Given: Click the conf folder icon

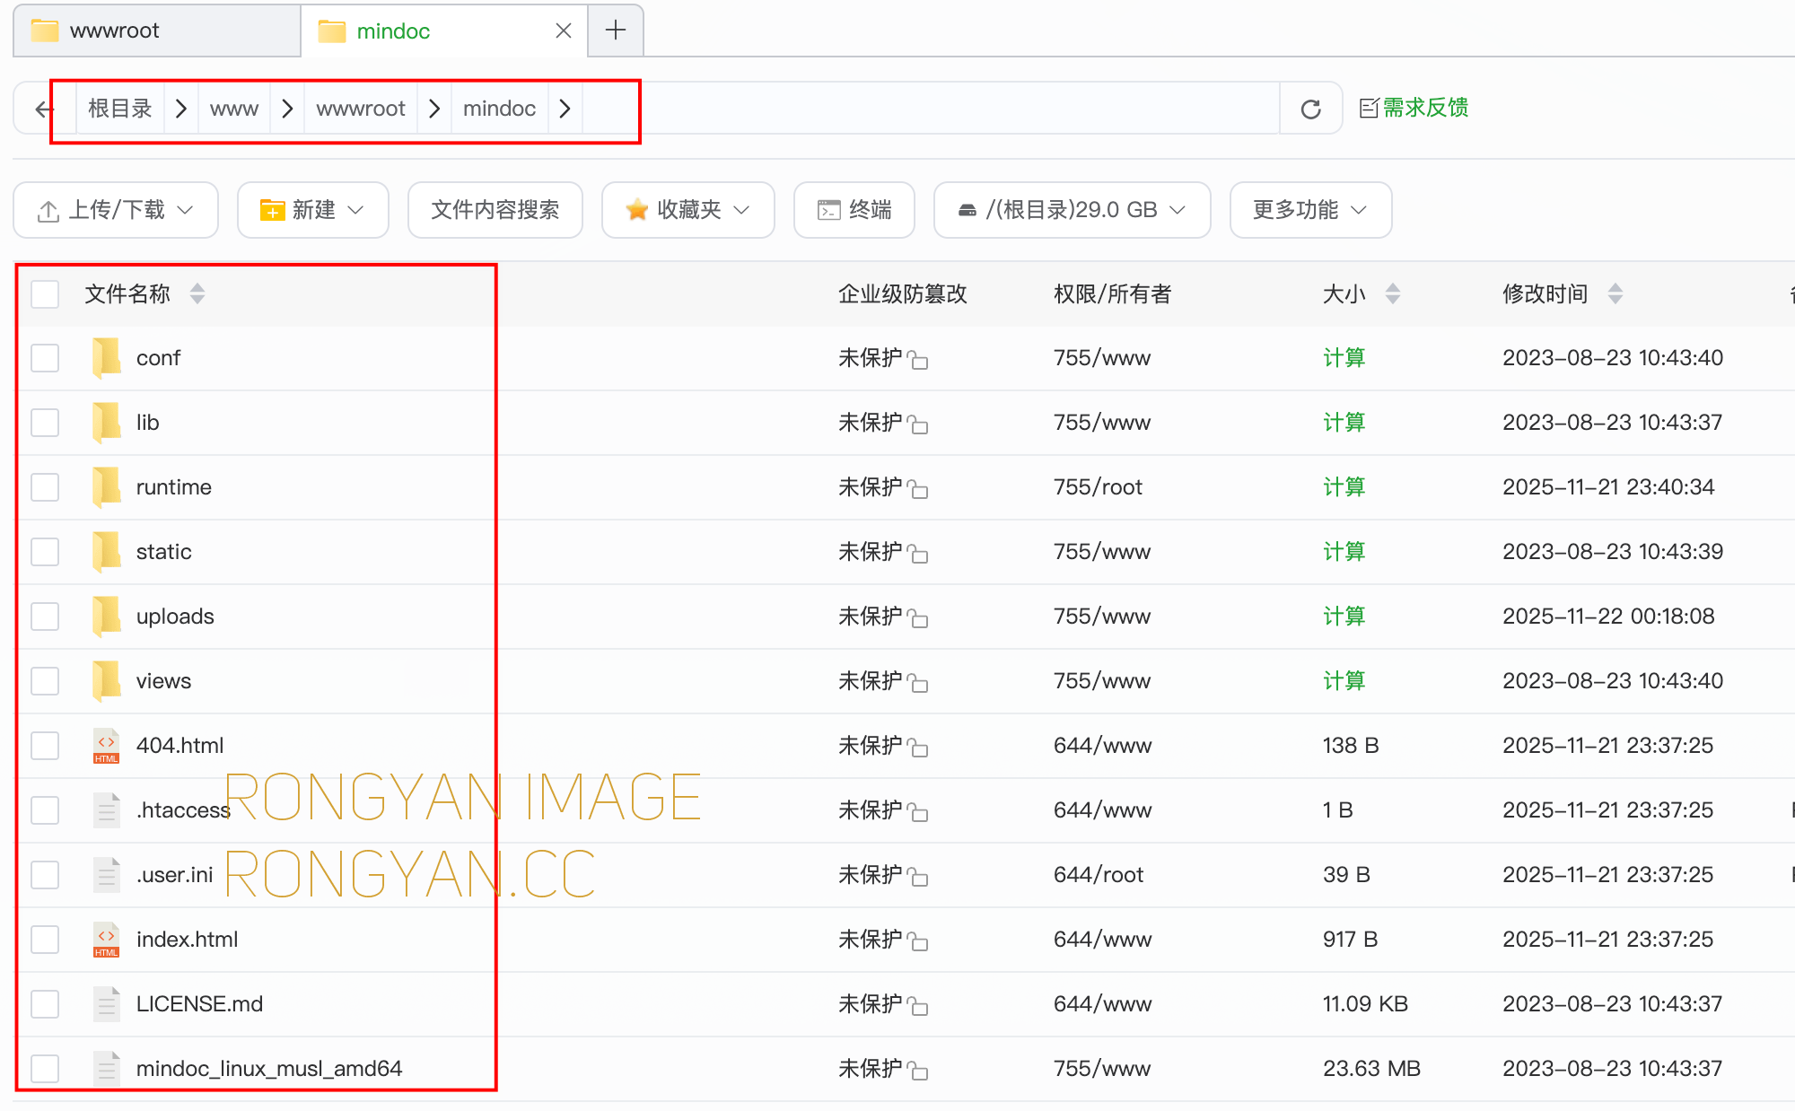Looking at the screenshot, I should 107,357.
